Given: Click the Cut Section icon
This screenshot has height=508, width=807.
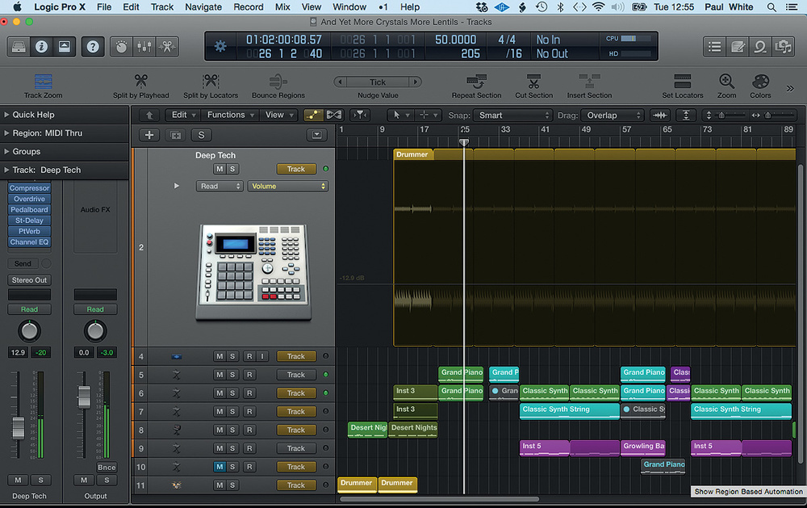Looking at the screenshot, I should [x=533, y=82].
